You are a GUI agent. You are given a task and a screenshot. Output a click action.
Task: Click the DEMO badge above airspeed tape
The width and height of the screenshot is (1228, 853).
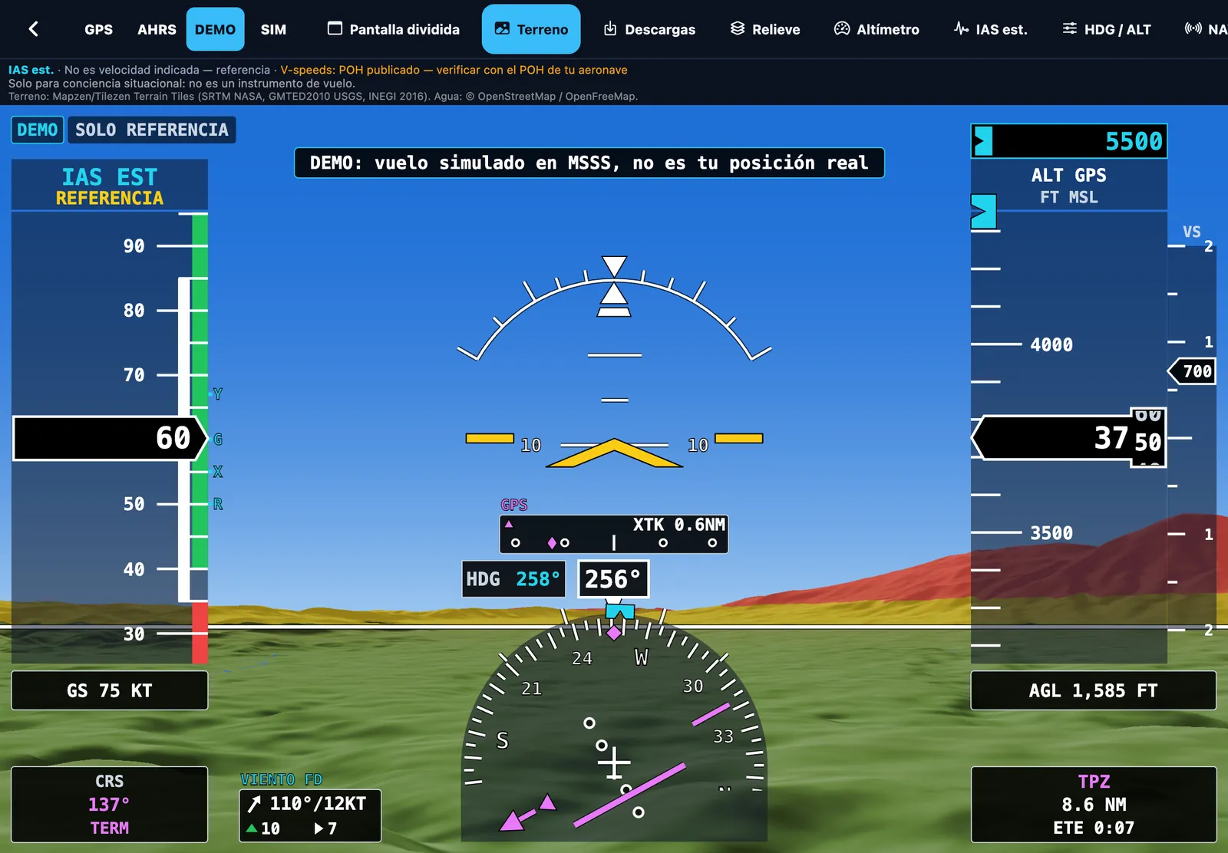coord(38,130)
